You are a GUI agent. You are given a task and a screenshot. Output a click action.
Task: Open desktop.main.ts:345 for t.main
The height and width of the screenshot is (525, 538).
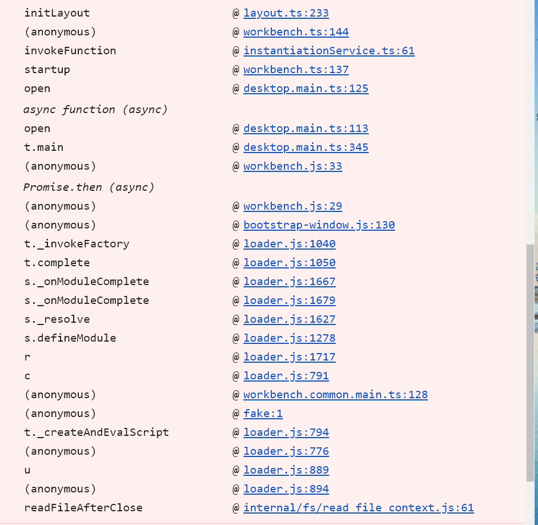(x=306, y=147)
